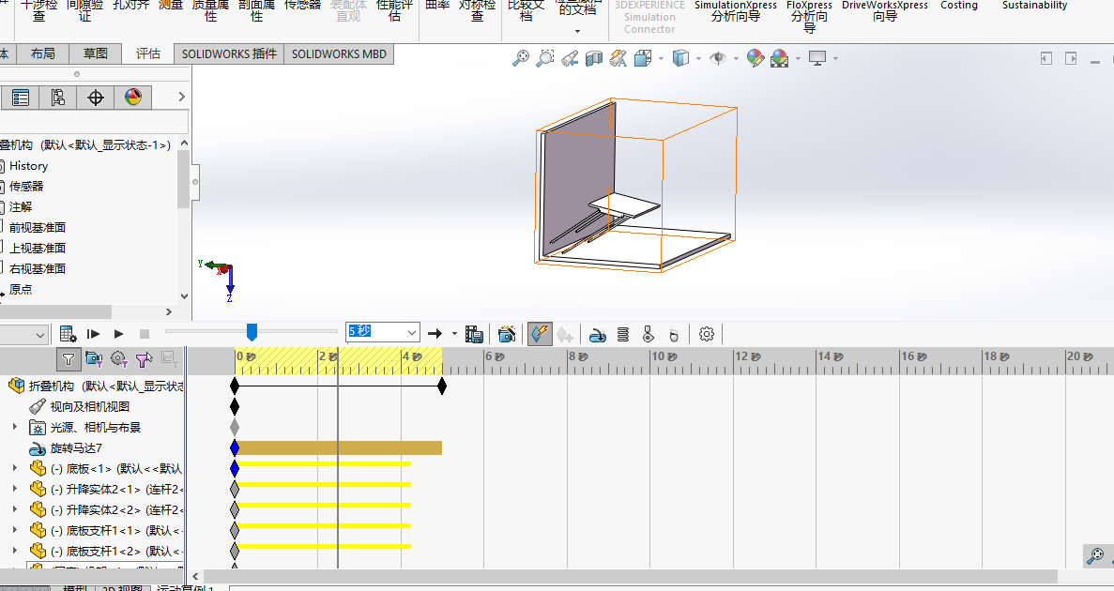Open the DisplayManager color wheel tab
Viewport: 1114px width, 591px height.
(133, 98)
